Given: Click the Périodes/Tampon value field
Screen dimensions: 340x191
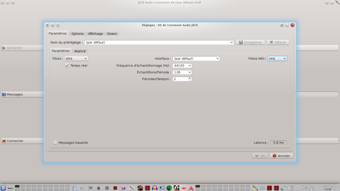Looking at the screenshot, I should [x=180, y=79].
